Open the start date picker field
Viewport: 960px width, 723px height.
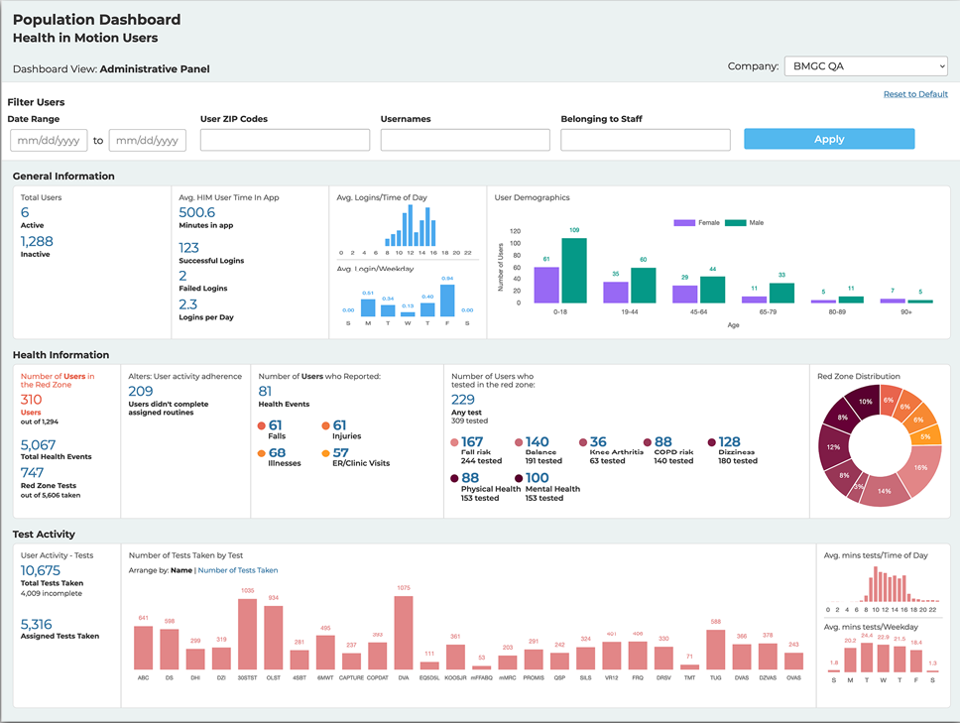(x=49, y=140)
